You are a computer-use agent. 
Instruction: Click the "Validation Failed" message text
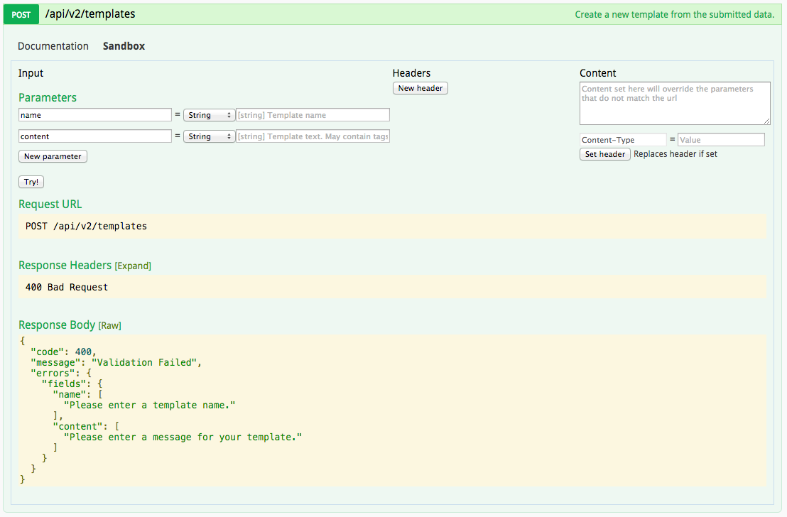[146, 362]
